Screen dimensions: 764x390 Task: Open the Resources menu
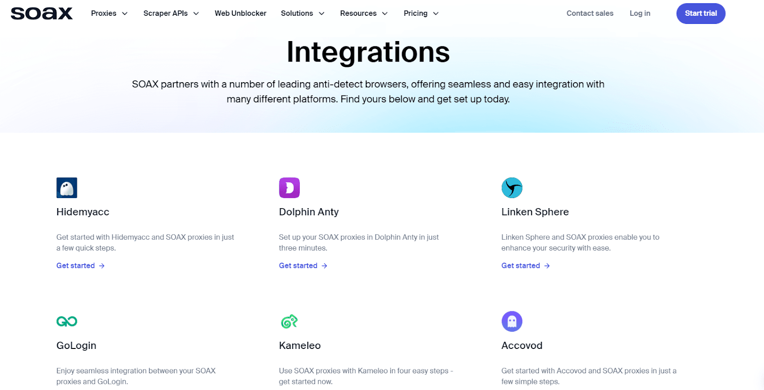click(358, 13)
